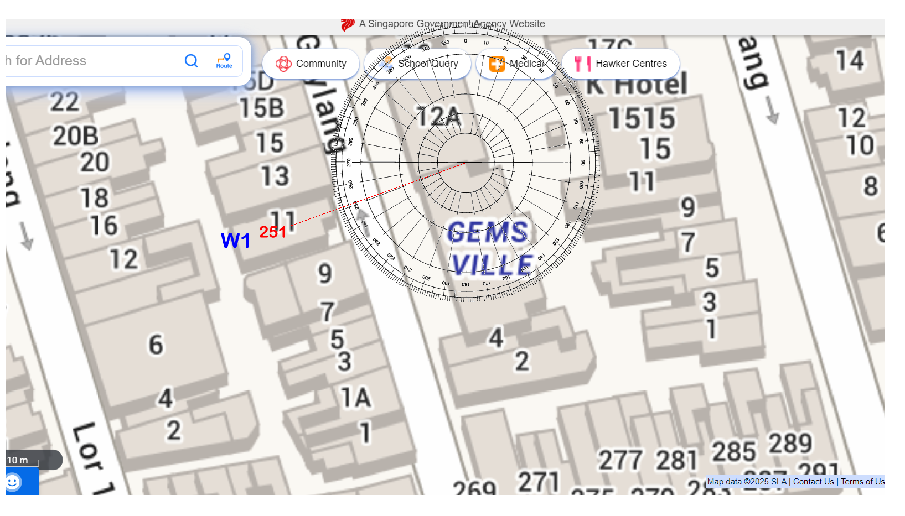
Task: Click the orange Medical cross icon
Action: (497, 64)
